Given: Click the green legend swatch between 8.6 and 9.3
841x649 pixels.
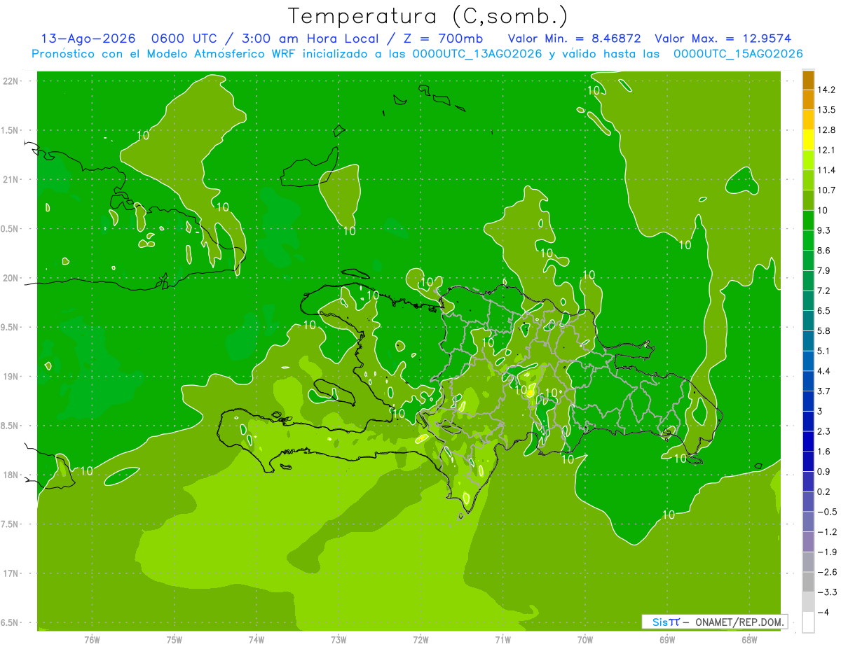Looking at the screenshot, I should click(808, 240).
